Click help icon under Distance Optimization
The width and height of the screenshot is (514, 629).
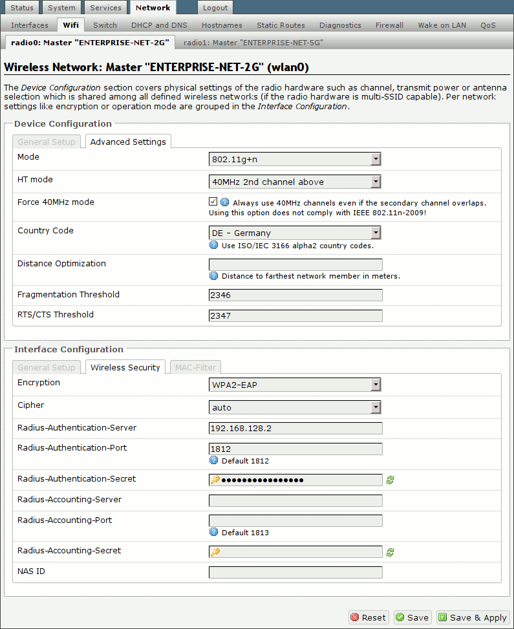[x=213, y=275]
